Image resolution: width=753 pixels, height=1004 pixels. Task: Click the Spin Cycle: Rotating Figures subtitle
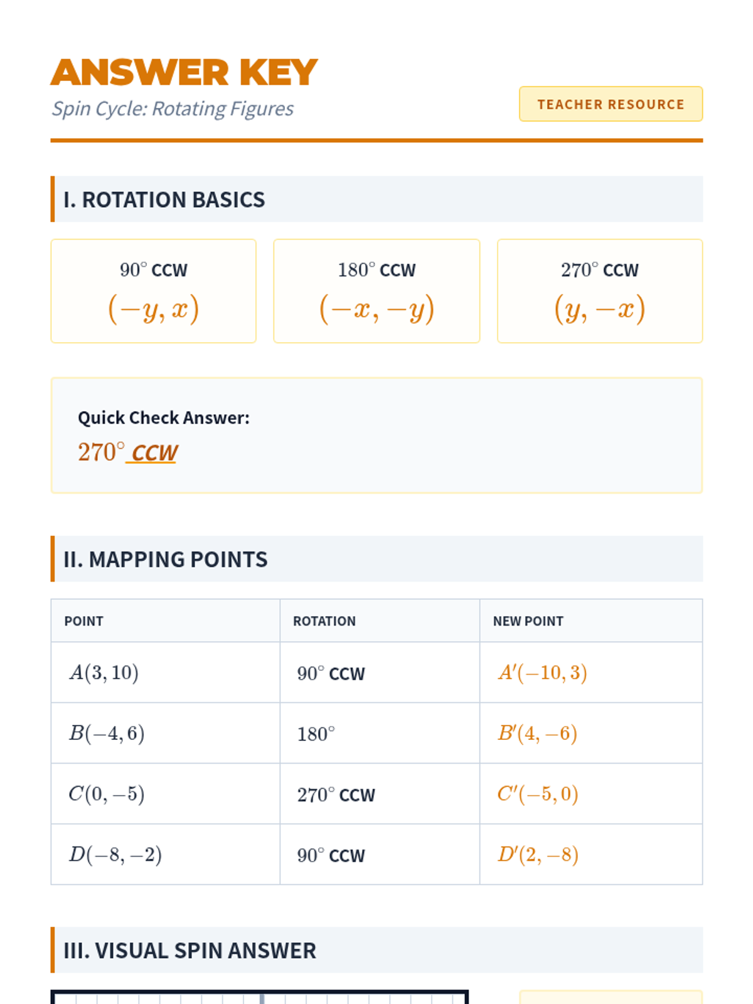coord(173,109)
